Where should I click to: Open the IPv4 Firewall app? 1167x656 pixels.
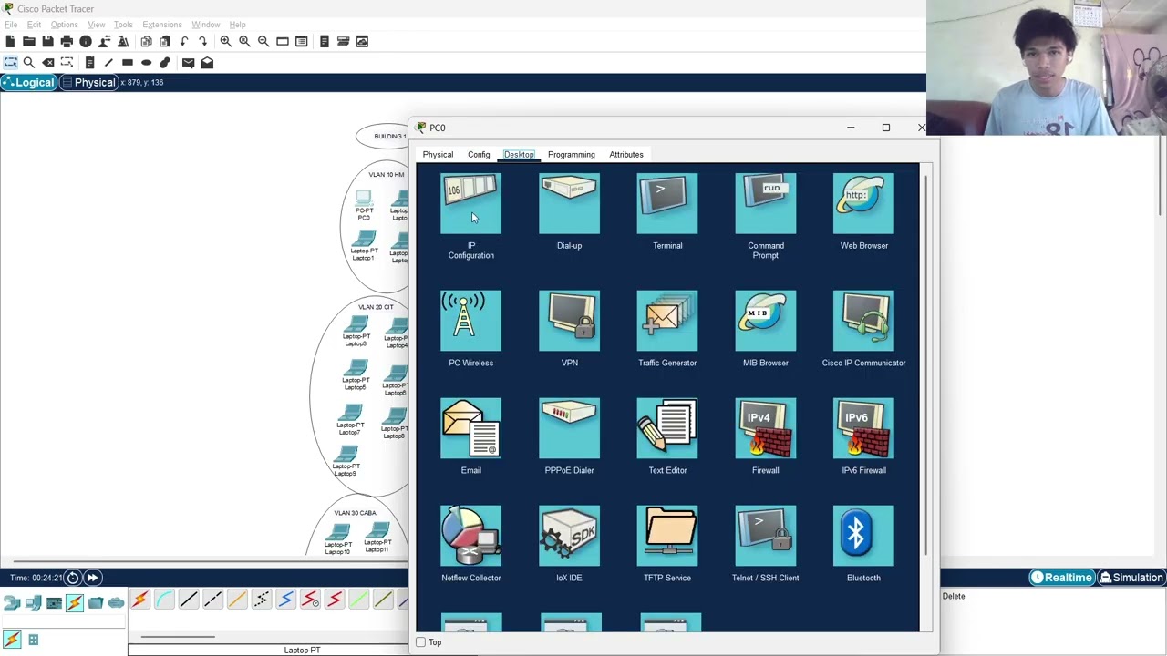pos(766,428)
